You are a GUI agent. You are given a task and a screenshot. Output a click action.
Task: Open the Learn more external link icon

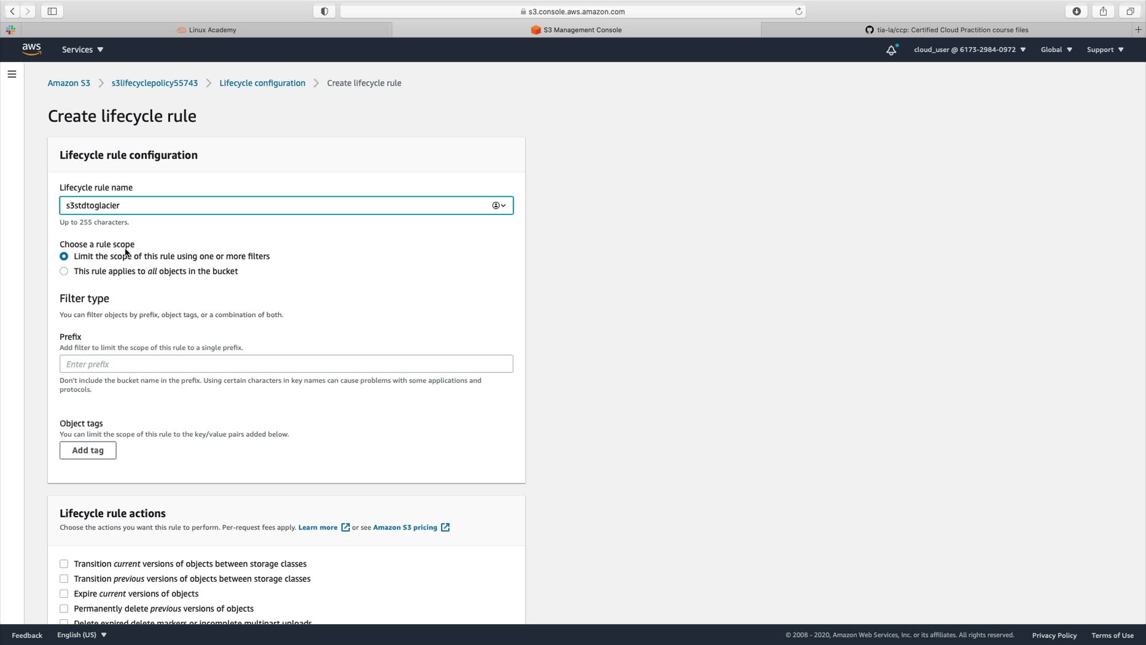click(x=346, y=528)
